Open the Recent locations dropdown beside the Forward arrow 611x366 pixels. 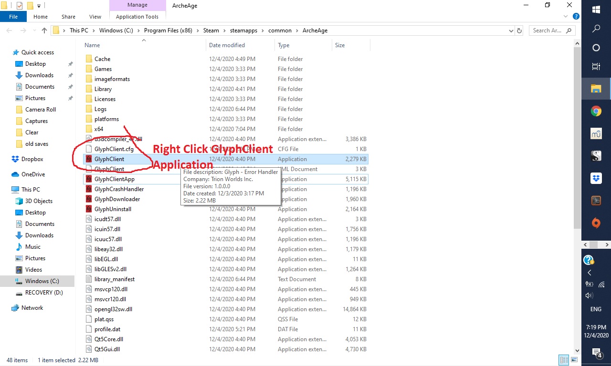point(35,30)
